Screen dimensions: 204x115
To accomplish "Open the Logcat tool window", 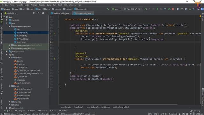I will tap(20, 111).
